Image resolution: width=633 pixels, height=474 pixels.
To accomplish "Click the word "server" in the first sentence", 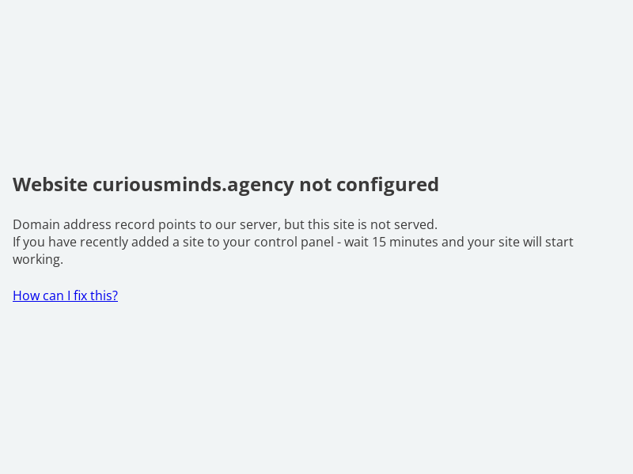I will click(x=260, y=224).
